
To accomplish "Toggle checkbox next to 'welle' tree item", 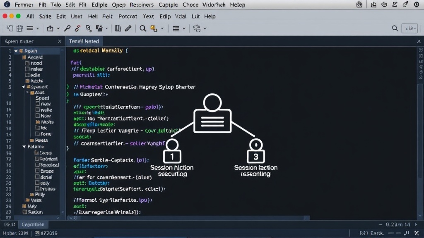I will [38, 109].
